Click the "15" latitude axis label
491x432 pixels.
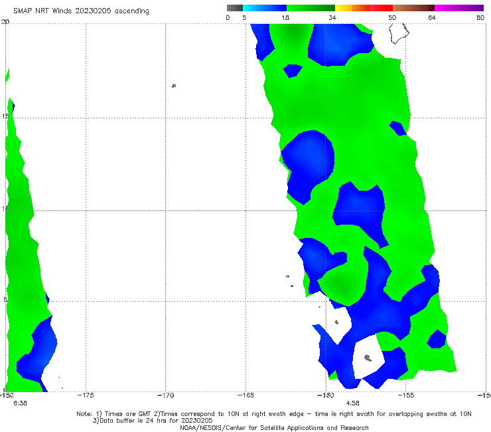point(5,116)
